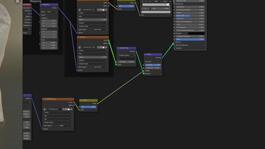This screenshot has width=265, height=149.
Task: Open Flat projection dropdown in POOKSKIN.png node
Action: tap(58, 116)
